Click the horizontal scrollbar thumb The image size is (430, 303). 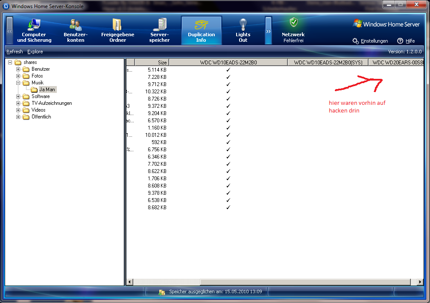pyautogui.click(x=305, y=282)
